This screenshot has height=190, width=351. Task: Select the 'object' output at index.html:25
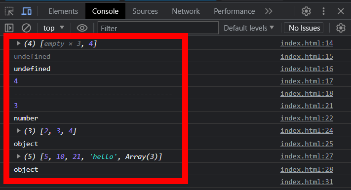coord(26,144)
